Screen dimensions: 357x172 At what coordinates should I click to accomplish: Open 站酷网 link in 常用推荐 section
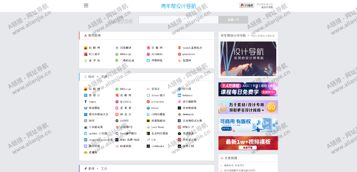click(94, 48)
